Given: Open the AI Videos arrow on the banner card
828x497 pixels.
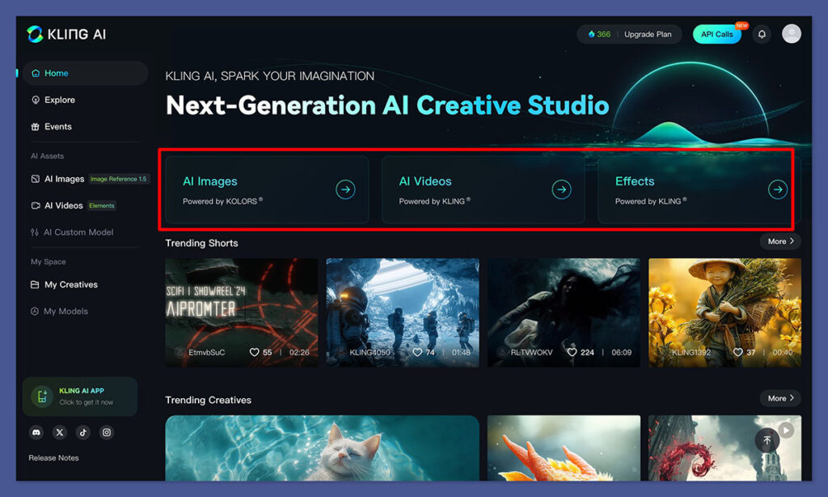Looking at the screenshot, I should point(561,189).
